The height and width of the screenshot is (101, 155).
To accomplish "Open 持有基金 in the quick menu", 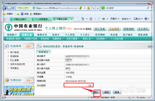I will 14,68.
